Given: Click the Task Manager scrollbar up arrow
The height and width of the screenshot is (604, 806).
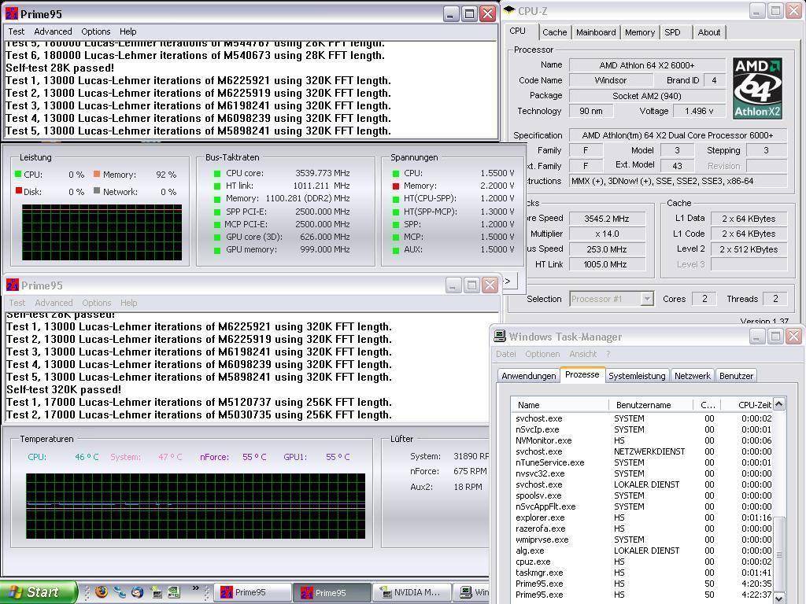Looking at the screenshot, I should coord(778,403).
